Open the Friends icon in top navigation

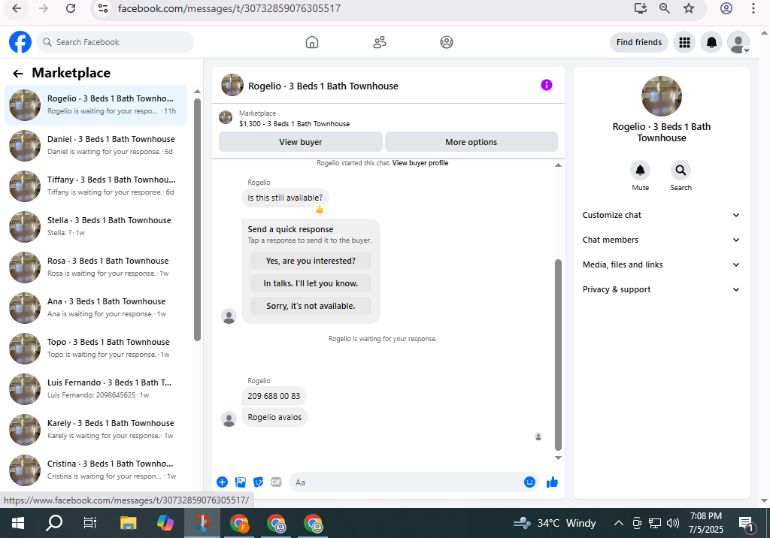pos(380,42)
